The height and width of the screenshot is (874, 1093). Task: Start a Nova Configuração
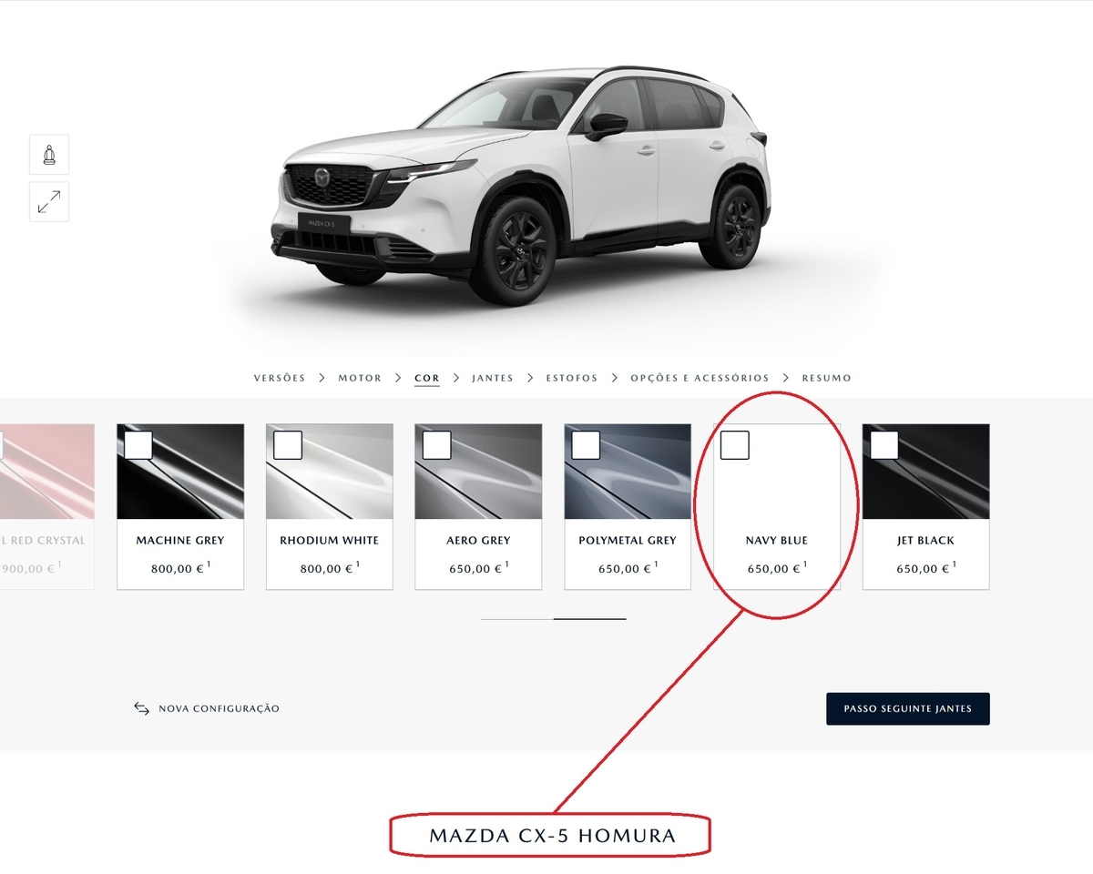point(219,708)
